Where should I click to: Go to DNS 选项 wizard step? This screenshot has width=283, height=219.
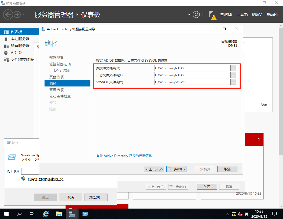[x=62, y=71]
